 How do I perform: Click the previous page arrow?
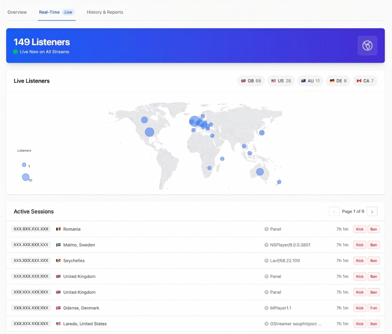click(x=334, y=212)
